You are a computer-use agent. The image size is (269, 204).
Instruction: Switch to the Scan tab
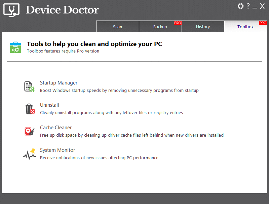click(117, 27)
